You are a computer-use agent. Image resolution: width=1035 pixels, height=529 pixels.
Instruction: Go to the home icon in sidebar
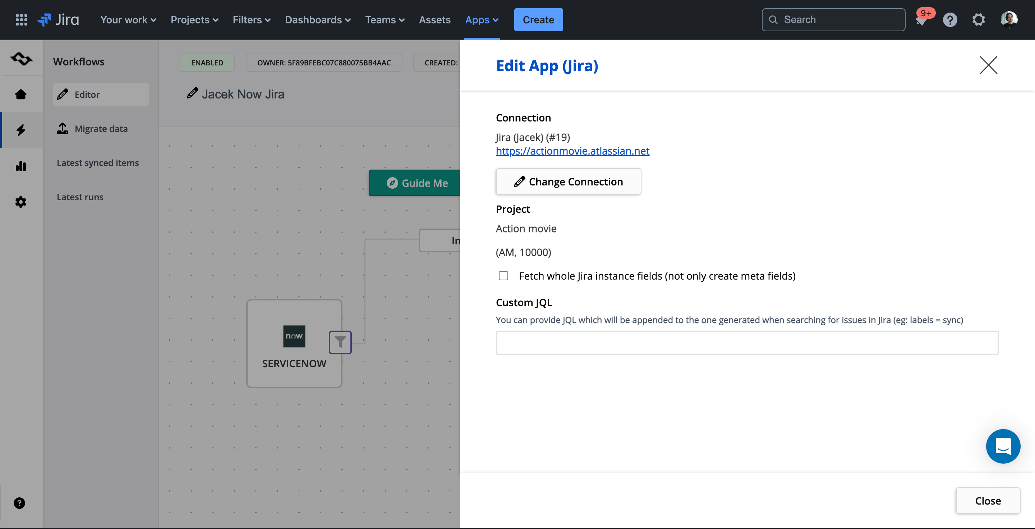(x=21, y=95)
